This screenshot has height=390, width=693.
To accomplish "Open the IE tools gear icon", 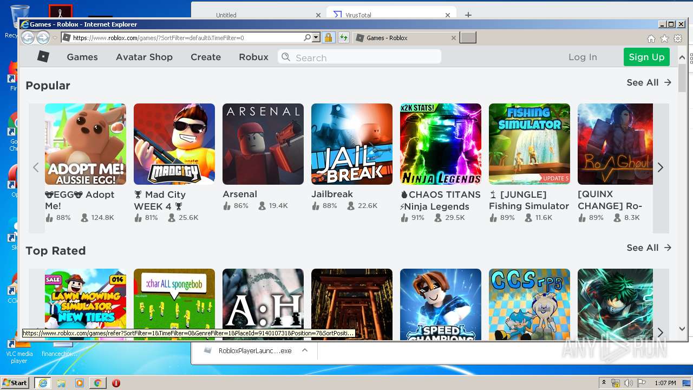I will point(678,38).
